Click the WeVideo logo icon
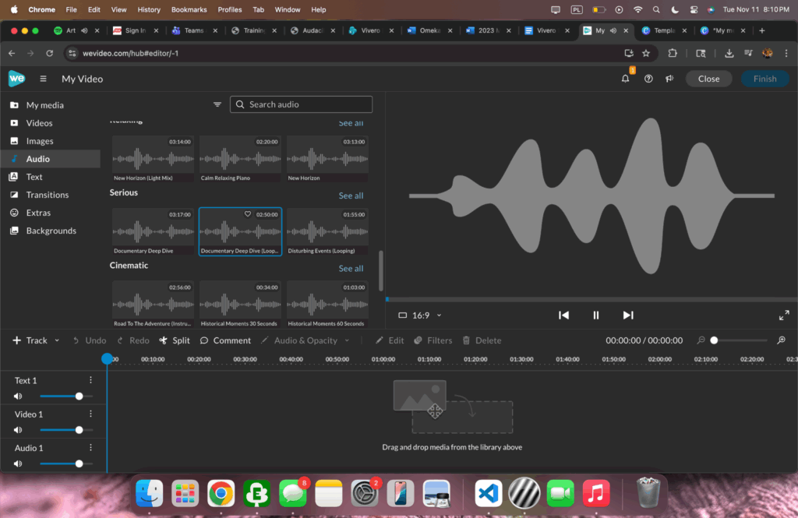Screen dimensions: 798x518 coord(16,79)
